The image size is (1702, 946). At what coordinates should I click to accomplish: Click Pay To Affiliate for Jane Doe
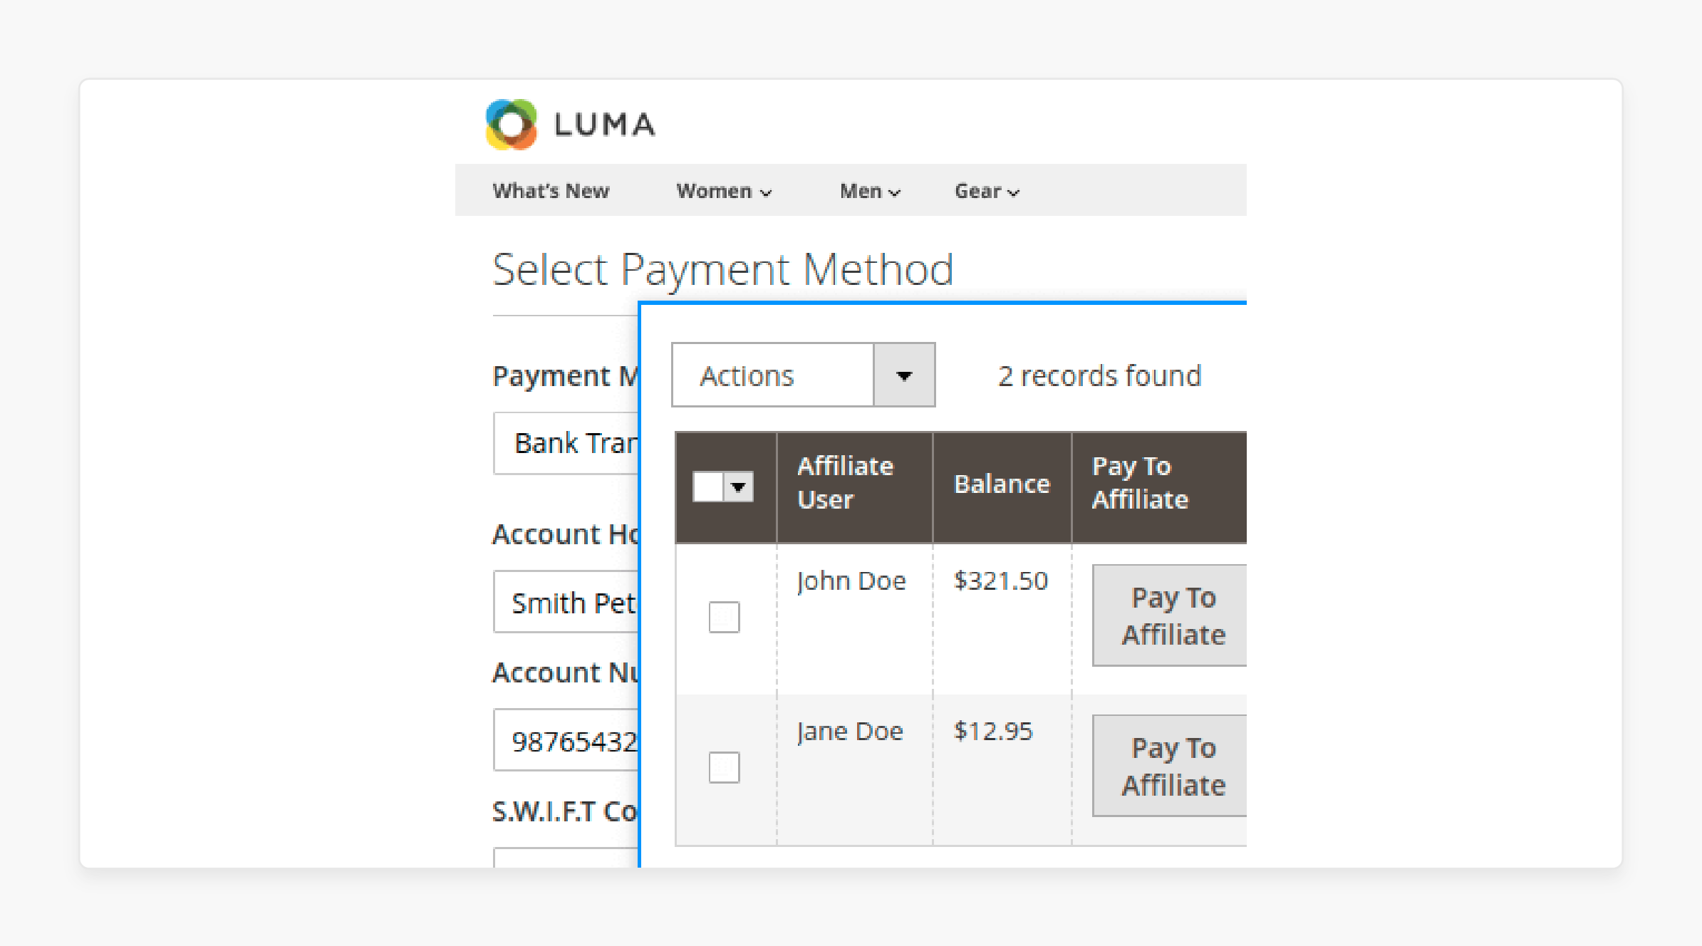[x=1170, y=766]
